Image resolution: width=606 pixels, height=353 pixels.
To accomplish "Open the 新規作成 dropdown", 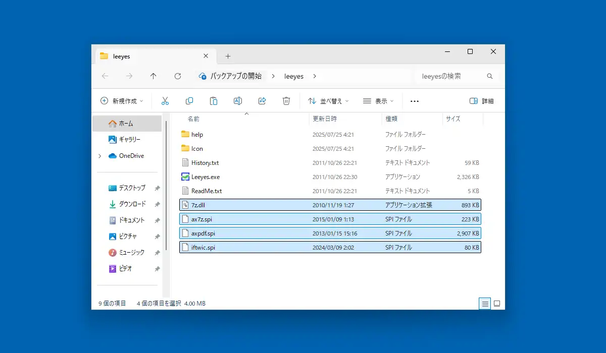I will [x=122, y=101].
